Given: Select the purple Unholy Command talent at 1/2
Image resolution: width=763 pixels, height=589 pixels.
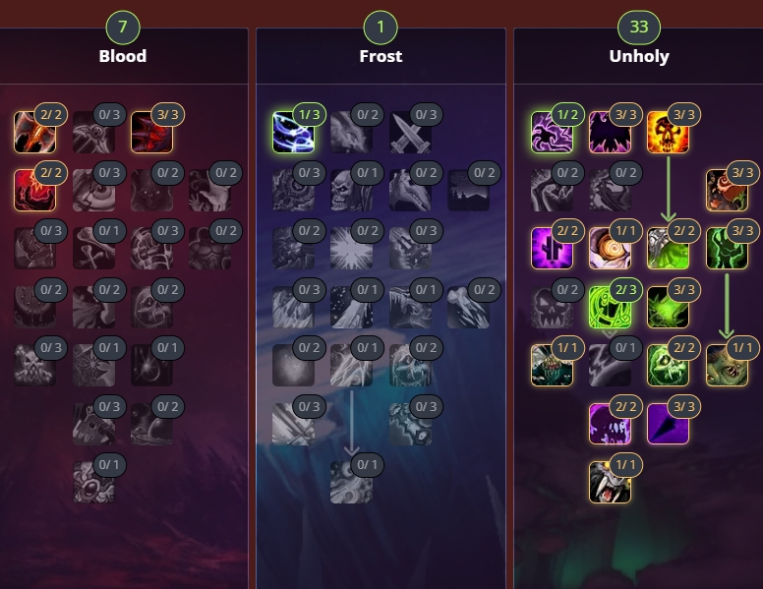Looking at the screenshot, I should [x=552, y=133].
